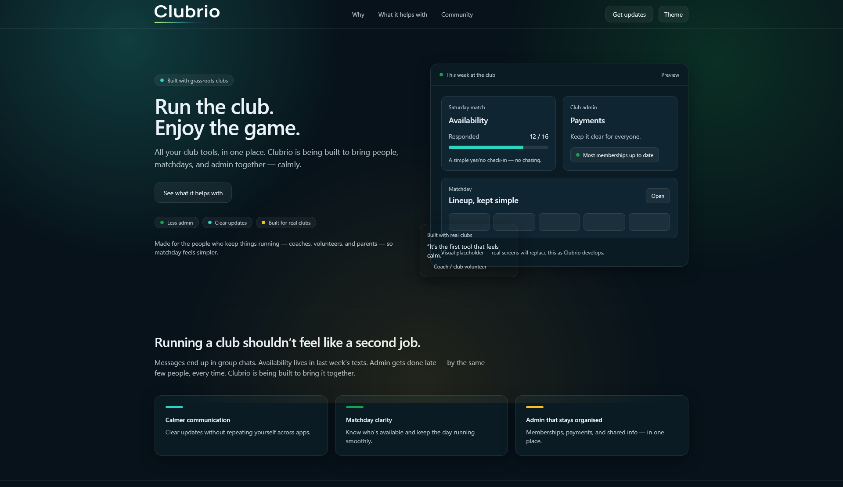843x487 pixels.
Task: Click the Payments card title
Action: (587, 121)
